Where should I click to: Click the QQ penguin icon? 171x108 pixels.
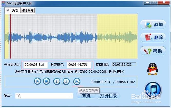point(152,69)
